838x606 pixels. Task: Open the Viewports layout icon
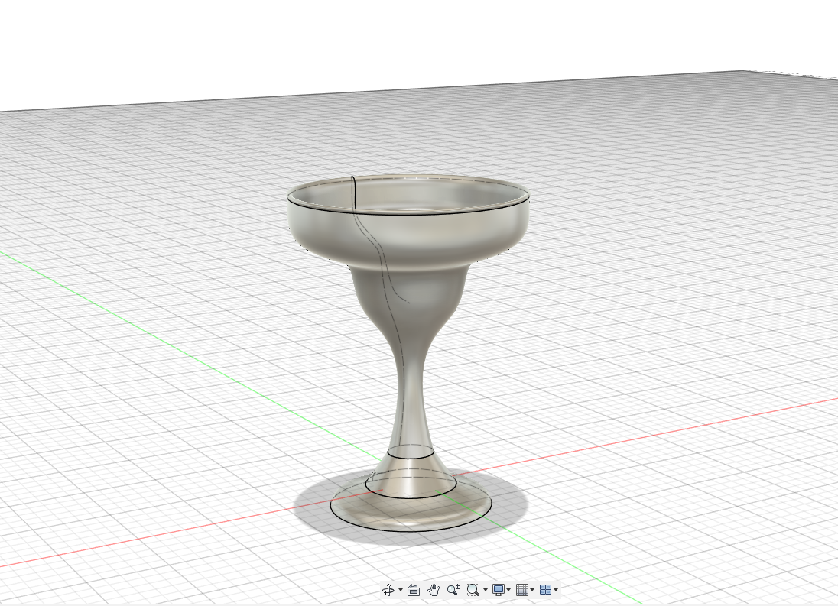coord(546,590)
